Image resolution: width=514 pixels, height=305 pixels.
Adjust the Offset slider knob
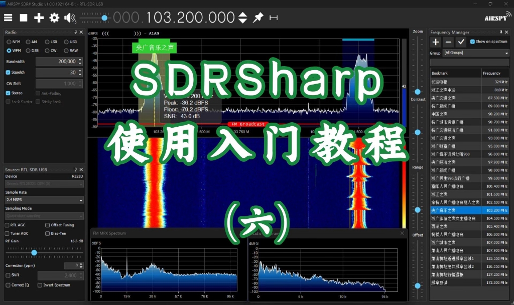(x=418, y=285)
